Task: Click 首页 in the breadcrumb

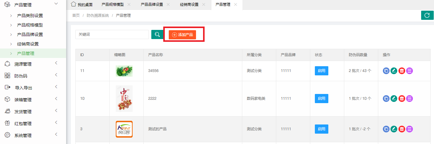Action: click(x=76, y=15)
